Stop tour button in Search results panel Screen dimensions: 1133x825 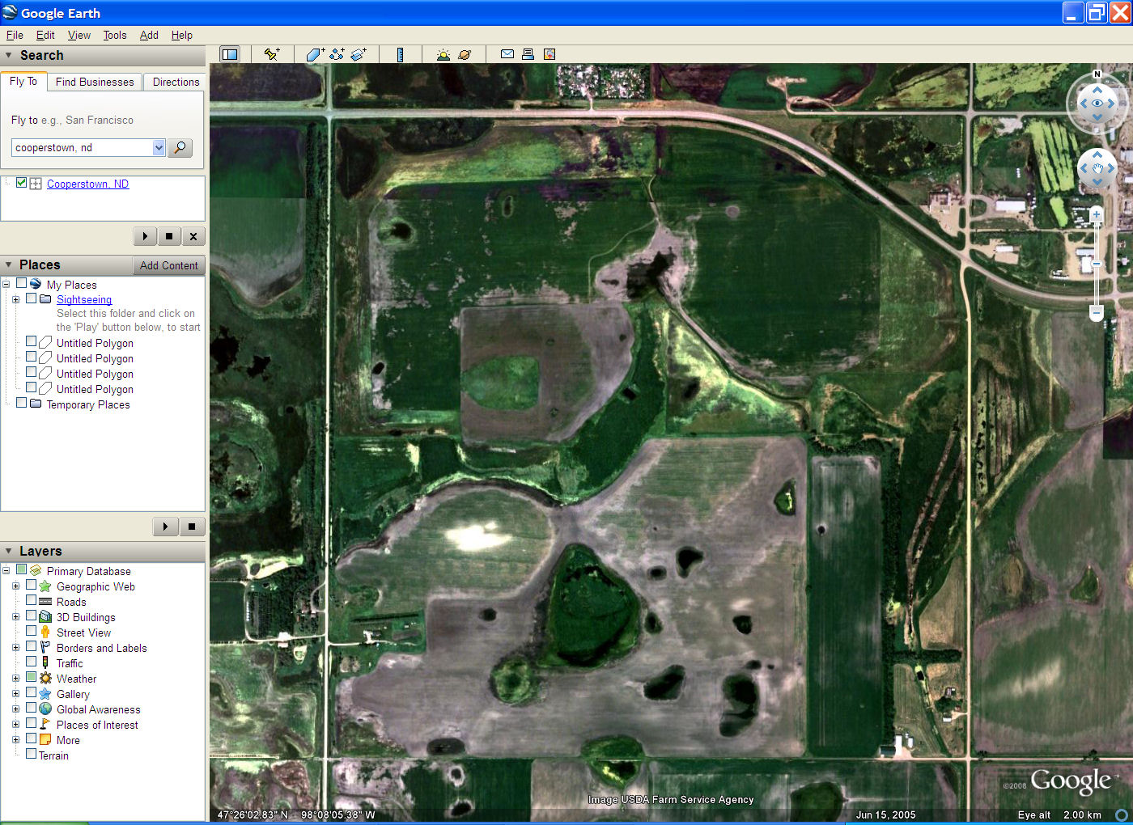[169, 236]
